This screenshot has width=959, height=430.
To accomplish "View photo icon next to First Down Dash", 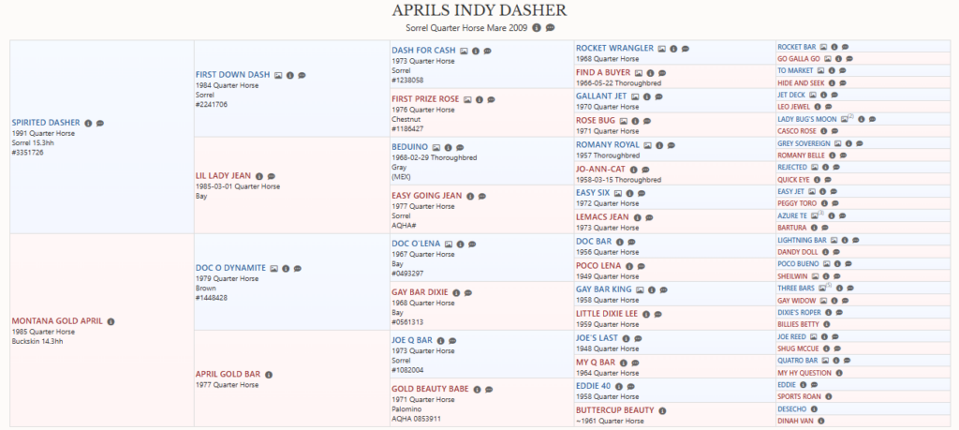I will tap(278, 75).
